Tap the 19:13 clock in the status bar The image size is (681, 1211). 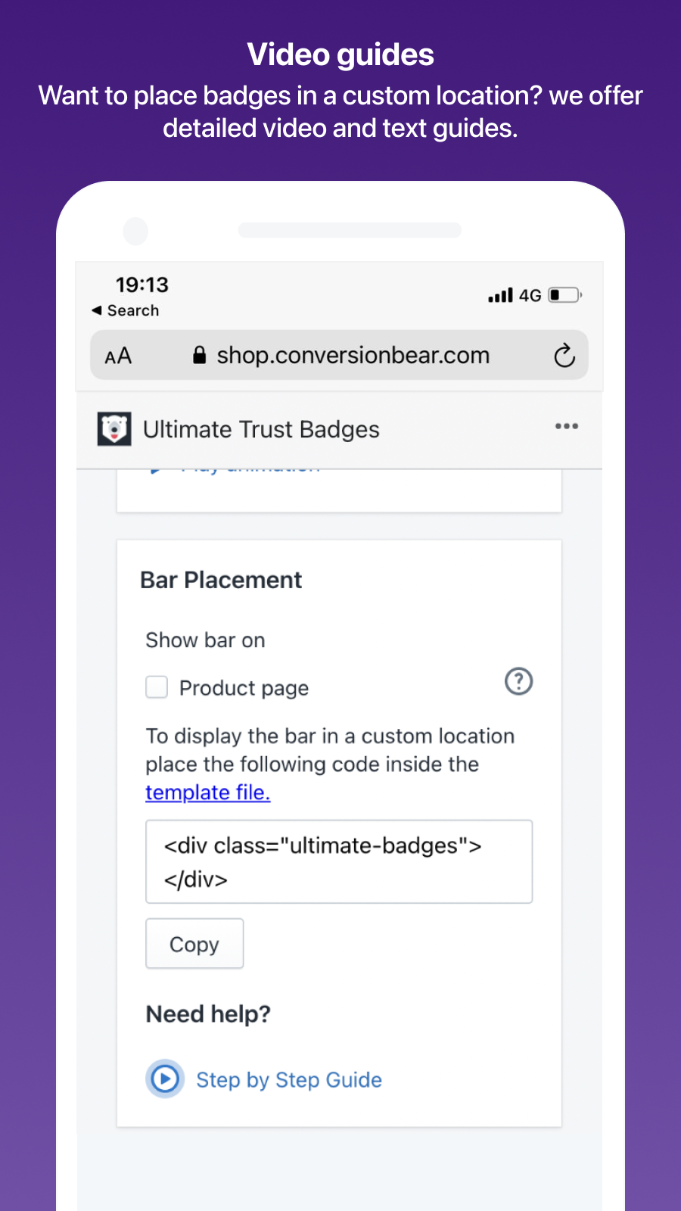coord(142,285)
